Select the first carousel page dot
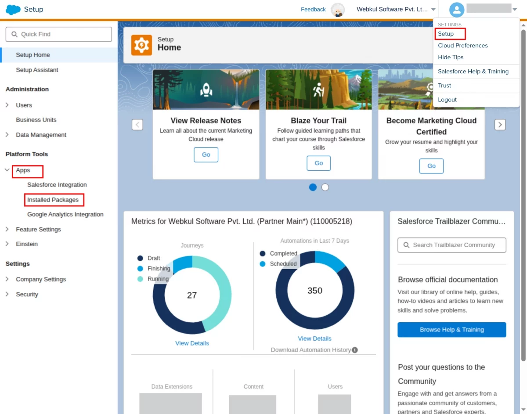Viewport: 527px width, 414px height. point(313,187)
